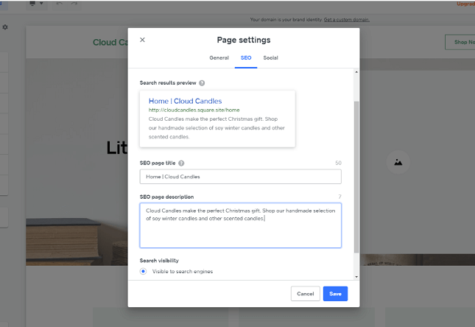
Task: Click the Cancel button
Action: (x=305, y=294)
